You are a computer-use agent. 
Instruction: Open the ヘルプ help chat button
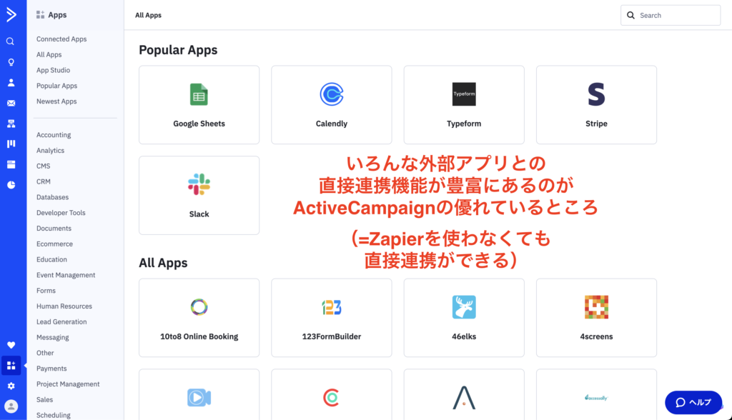coord(693,402)
